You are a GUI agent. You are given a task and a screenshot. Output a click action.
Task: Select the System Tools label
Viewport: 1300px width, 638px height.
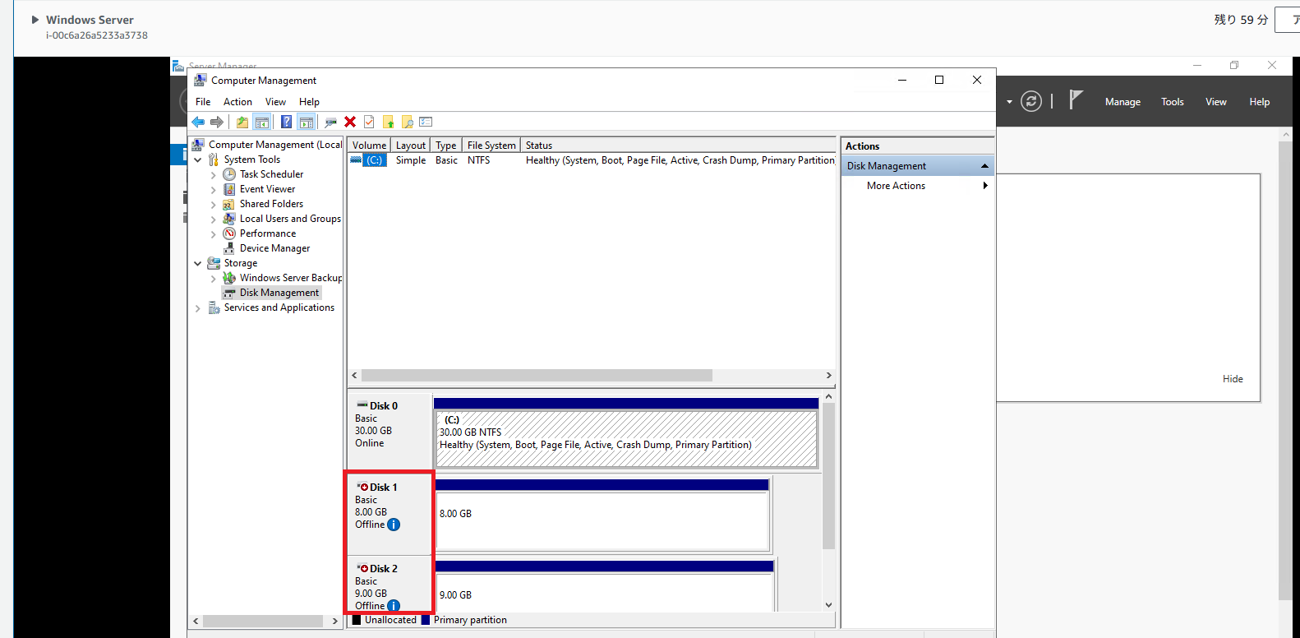coord(251,159)
